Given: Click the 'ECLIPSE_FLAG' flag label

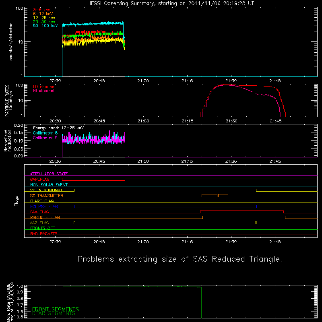Looking at the screenshot, I should tap(44, 206).
